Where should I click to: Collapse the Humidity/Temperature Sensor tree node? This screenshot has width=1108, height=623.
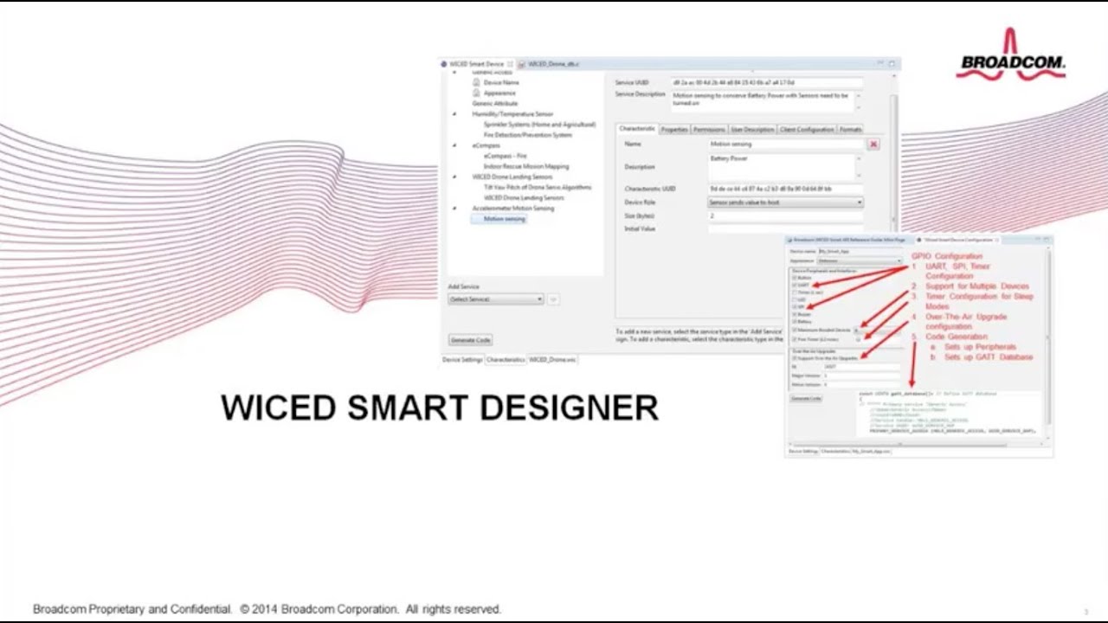454,114
